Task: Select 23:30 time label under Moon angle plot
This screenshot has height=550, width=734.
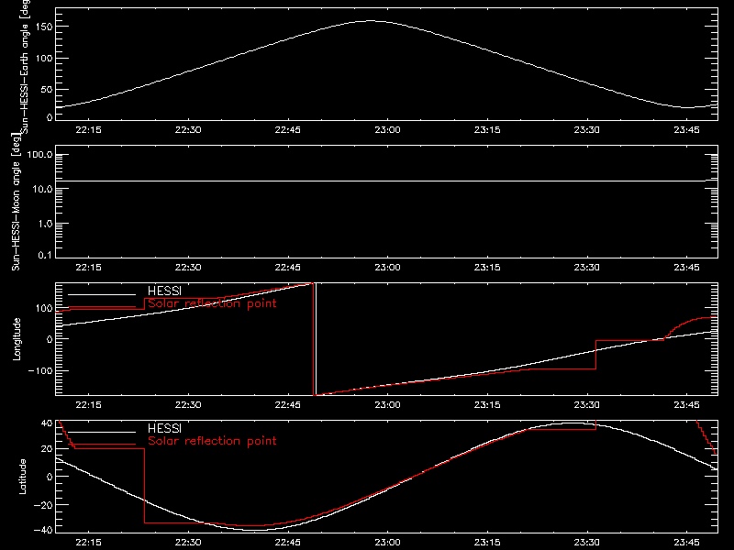Action: [x=587, y=268]
